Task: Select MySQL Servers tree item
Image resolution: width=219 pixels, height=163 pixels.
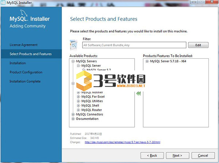Action: point(87,61)
